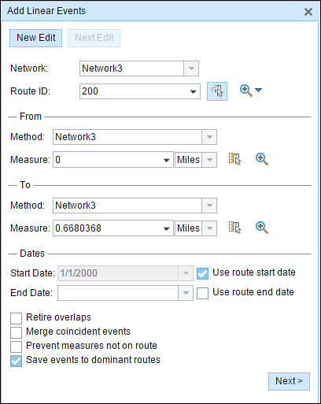The image size is (321, 404).
Task: Click the zoom to route magnifier icon
Action: (x=246, y=91)
